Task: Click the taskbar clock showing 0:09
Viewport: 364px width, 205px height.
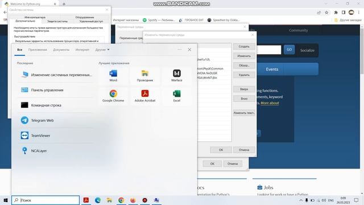Action: (343, 200)
